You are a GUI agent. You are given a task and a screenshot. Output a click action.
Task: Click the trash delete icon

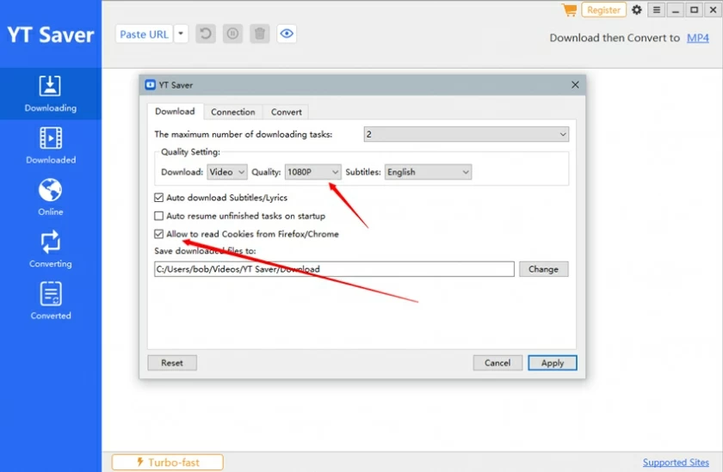click(x=260, y=34)
